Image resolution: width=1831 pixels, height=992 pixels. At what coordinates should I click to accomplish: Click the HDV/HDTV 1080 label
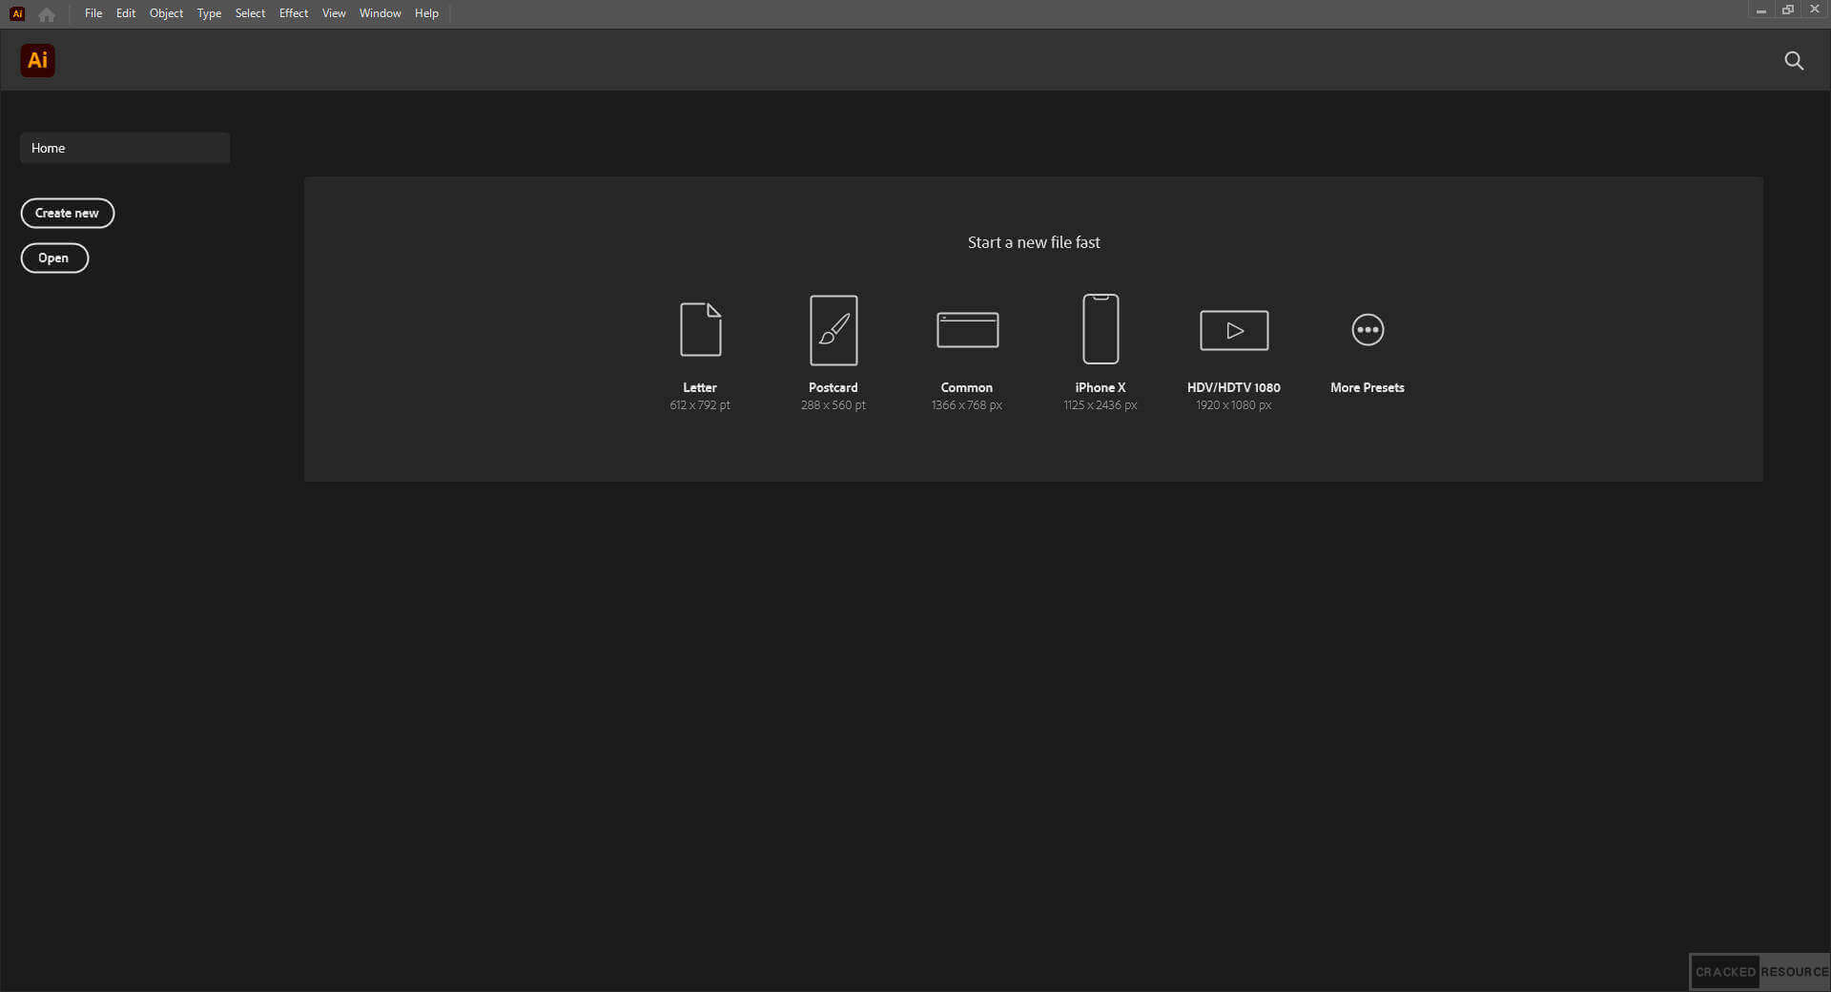click(x=1234, y=387)
